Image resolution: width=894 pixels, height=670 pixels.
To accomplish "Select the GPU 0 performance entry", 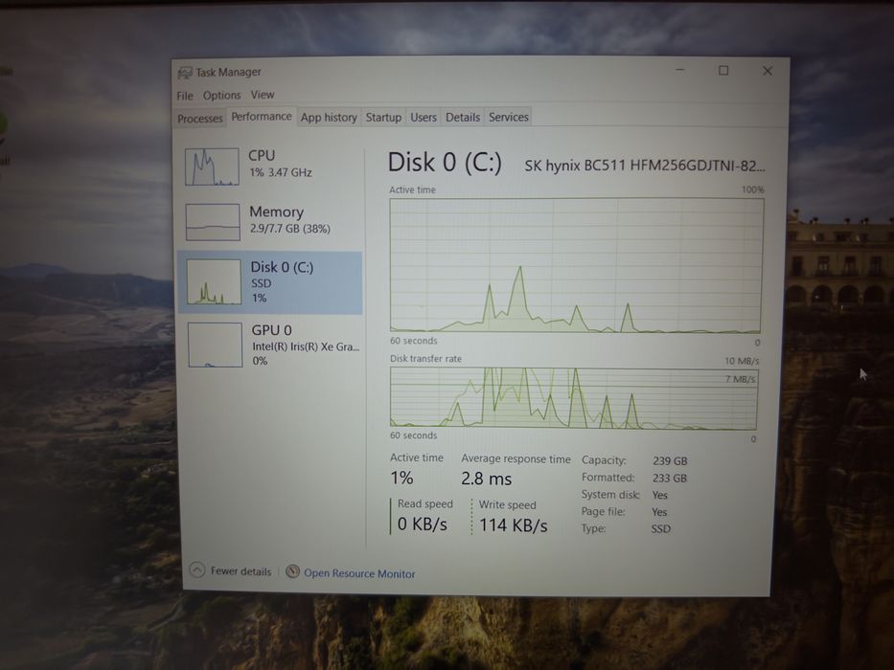I will [271, 345].
